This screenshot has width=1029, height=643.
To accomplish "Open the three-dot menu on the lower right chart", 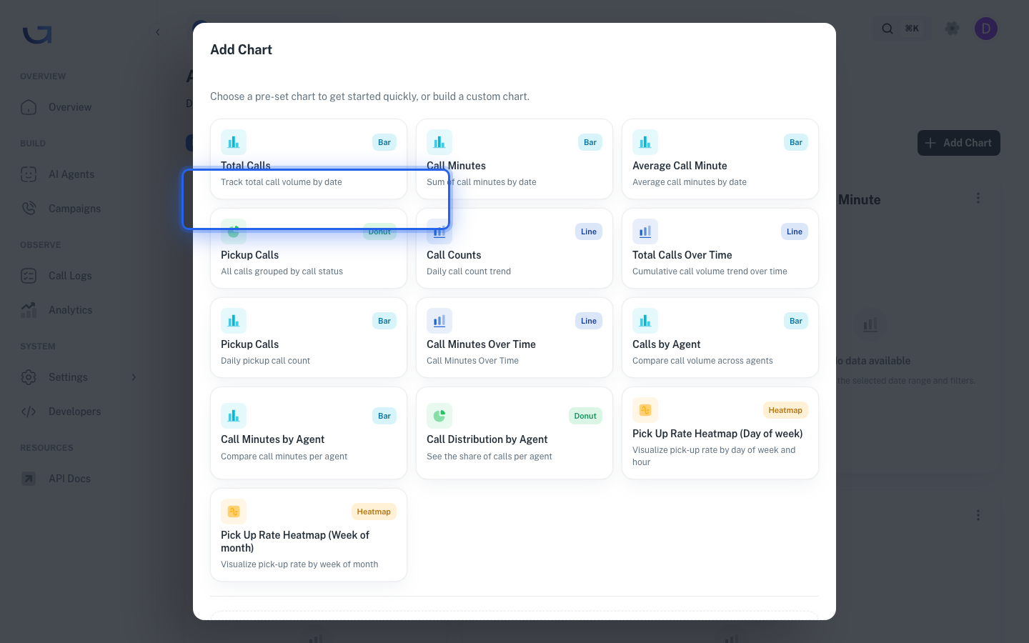I will click(978, 515).
